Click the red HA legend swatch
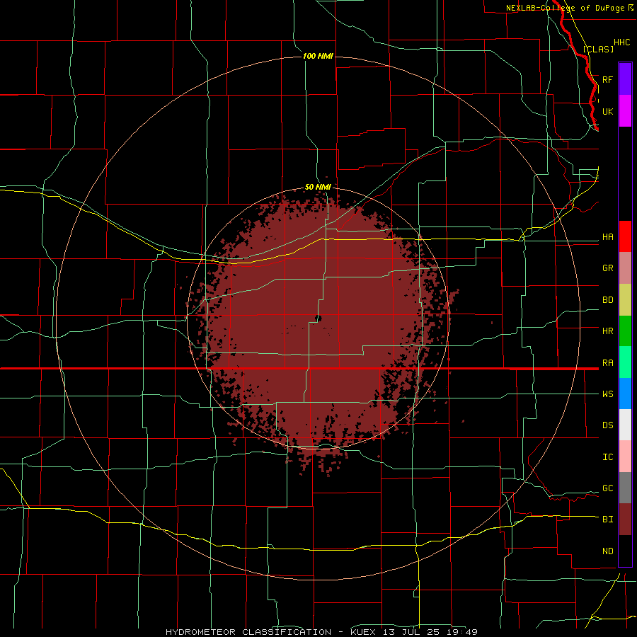 tap(625, 236)
